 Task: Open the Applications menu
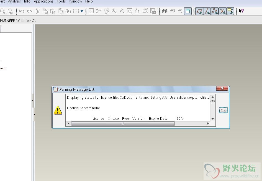43,1
